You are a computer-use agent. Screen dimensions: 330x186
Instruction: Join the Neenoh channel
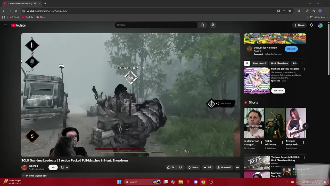tap(53, 167)
